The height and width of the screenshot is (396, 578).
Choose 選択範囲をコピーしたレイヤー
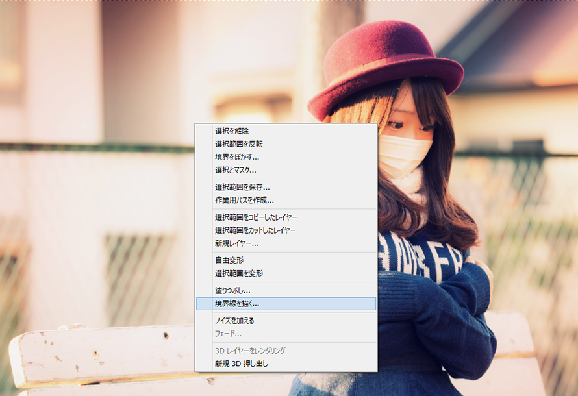286,217
